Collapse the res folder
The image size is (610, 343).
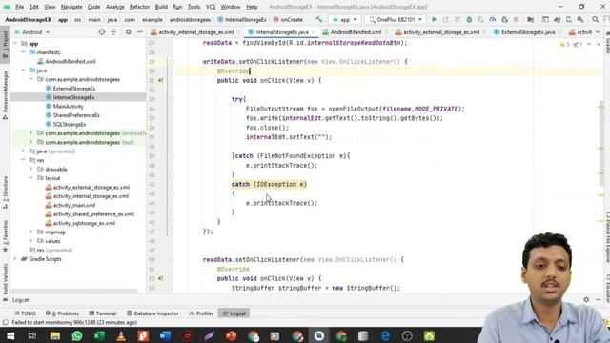(x=23, y=160)
